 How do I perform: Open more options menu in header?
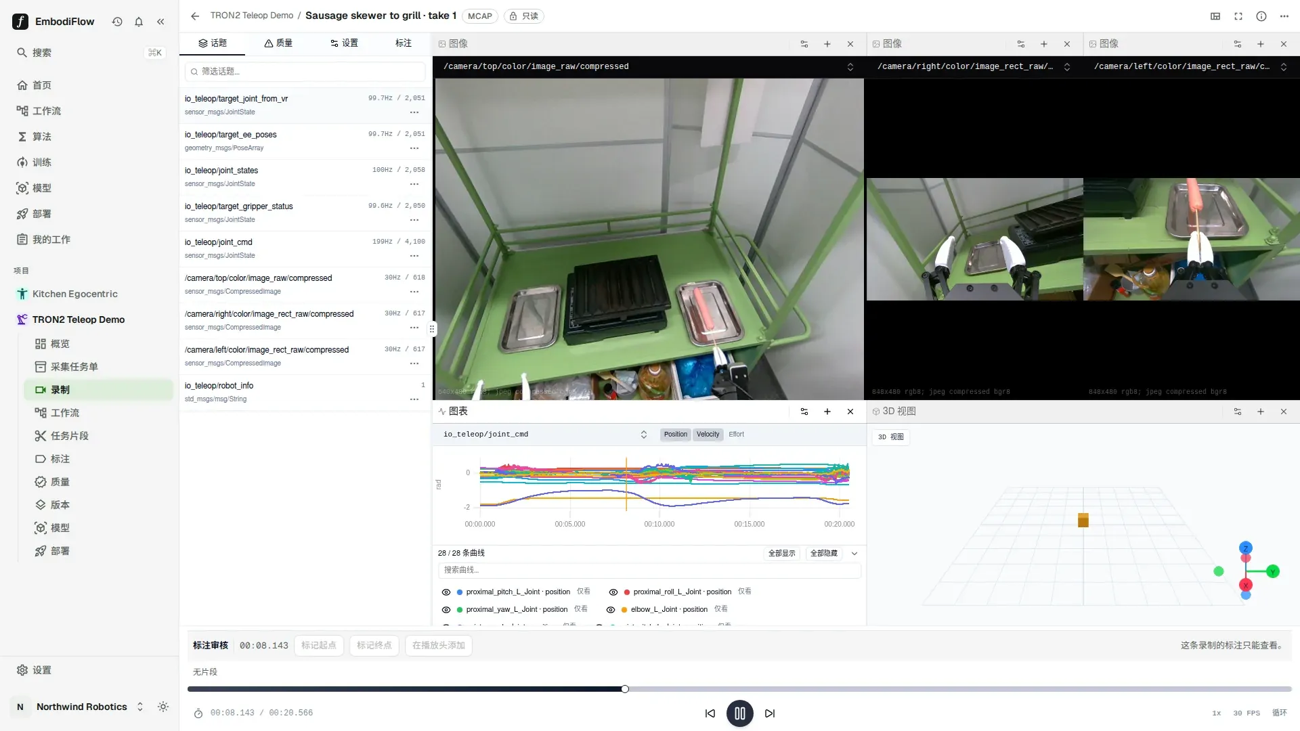coord(1284,16)
